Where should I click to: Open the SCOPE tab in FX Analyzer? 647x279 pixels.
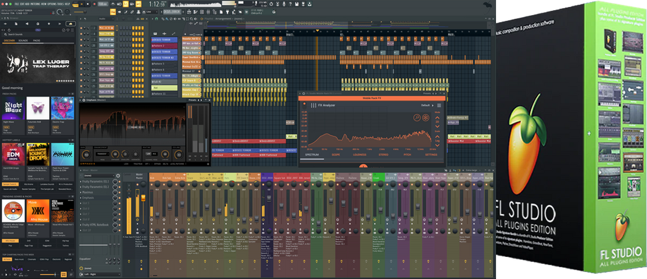(336, 155)
